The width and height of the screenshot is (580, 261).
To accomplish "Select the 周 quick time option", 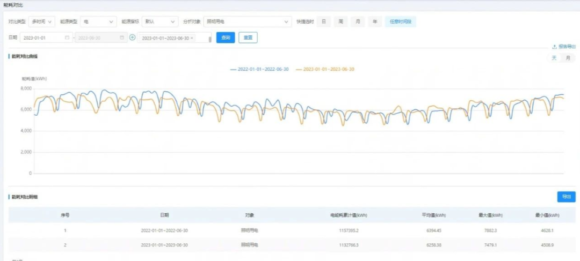I will click(340, 22).
